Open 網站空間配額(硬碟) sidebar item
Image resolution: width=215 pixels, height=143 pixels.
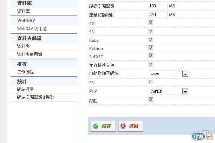pyautogui.click(x=35, y=97)
